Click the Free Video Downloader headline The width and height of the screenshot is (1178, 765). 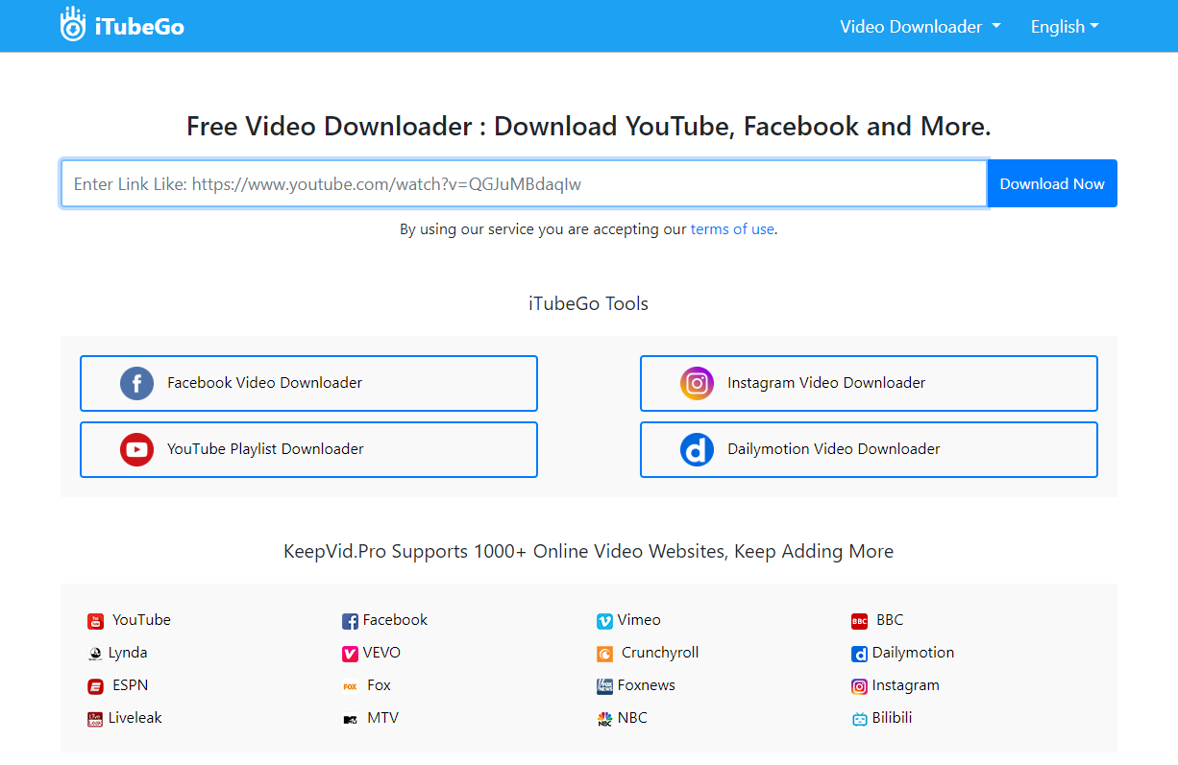pyautogui.click(x=589, y=127)
